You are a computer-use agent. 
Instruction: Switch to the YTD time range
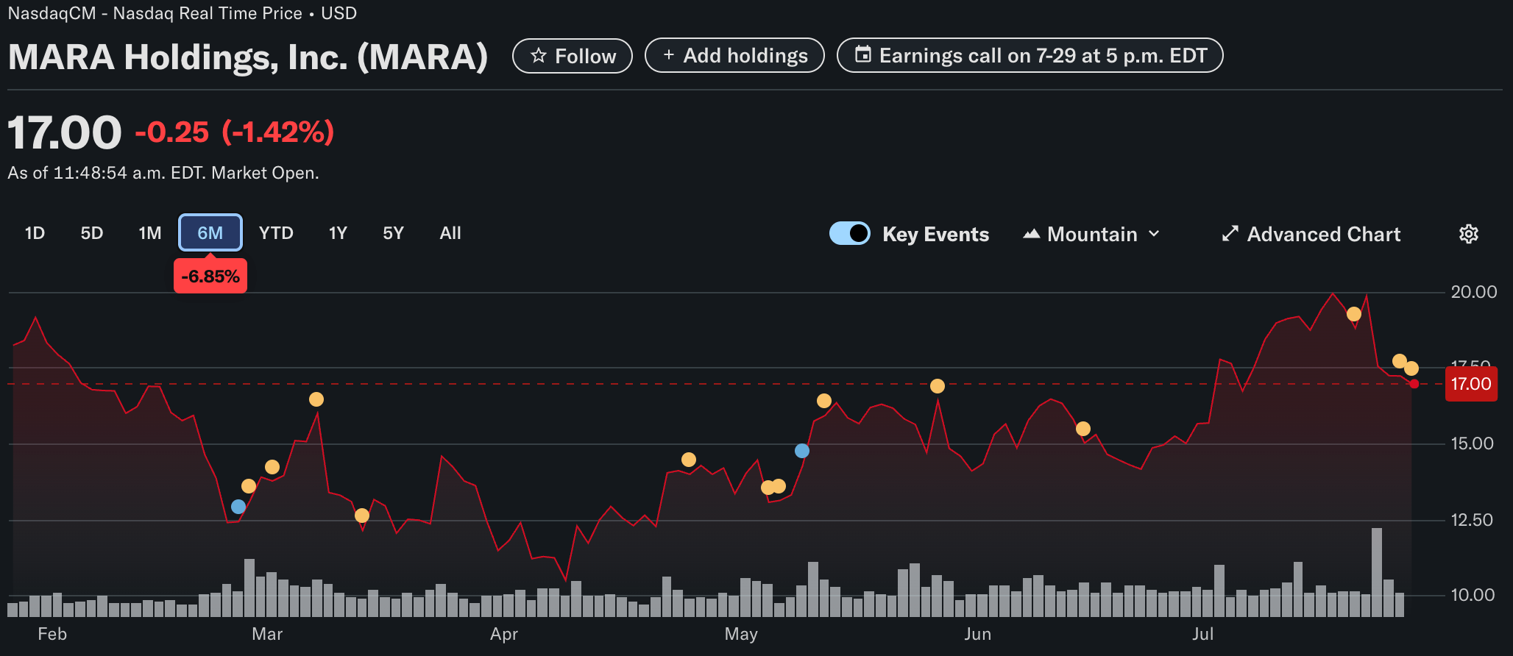pos(276,233)
